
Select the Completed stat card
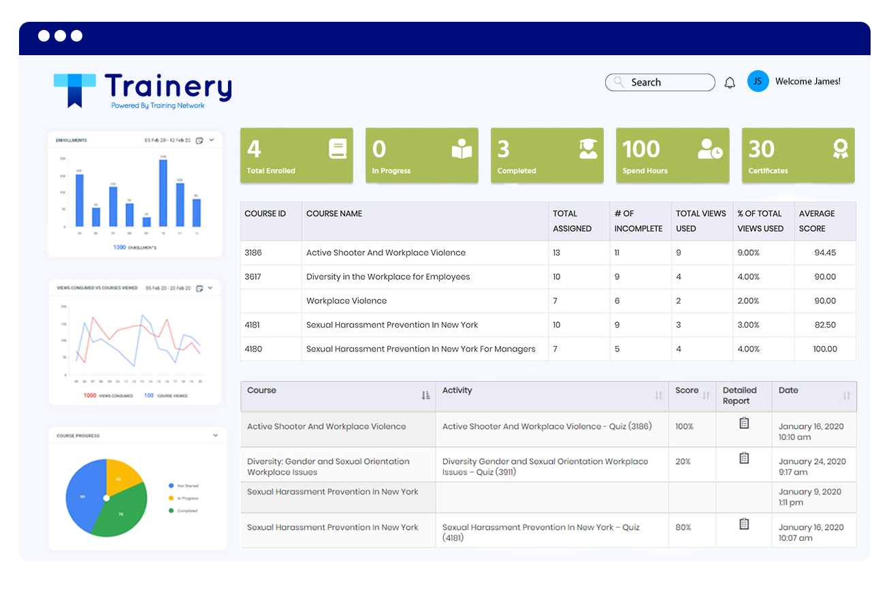point(547,155)
